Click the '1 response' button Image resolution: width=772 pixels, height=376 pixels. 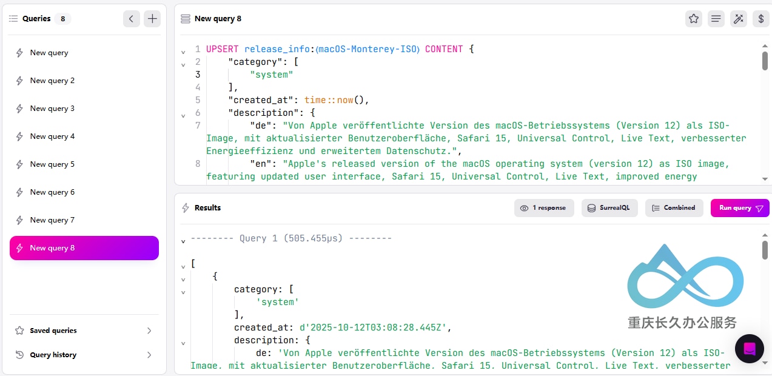tap(544, 208)
